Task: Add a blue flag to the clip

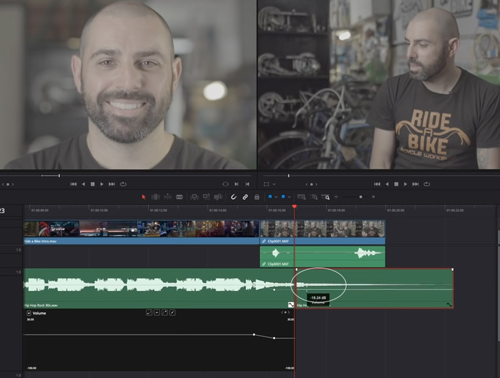Action: coord(271,197)
